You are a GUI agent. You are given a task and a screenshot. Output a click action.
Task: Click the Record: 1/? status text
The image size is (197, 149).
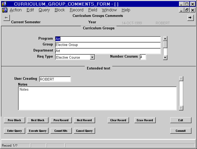[x=10, y=146]
